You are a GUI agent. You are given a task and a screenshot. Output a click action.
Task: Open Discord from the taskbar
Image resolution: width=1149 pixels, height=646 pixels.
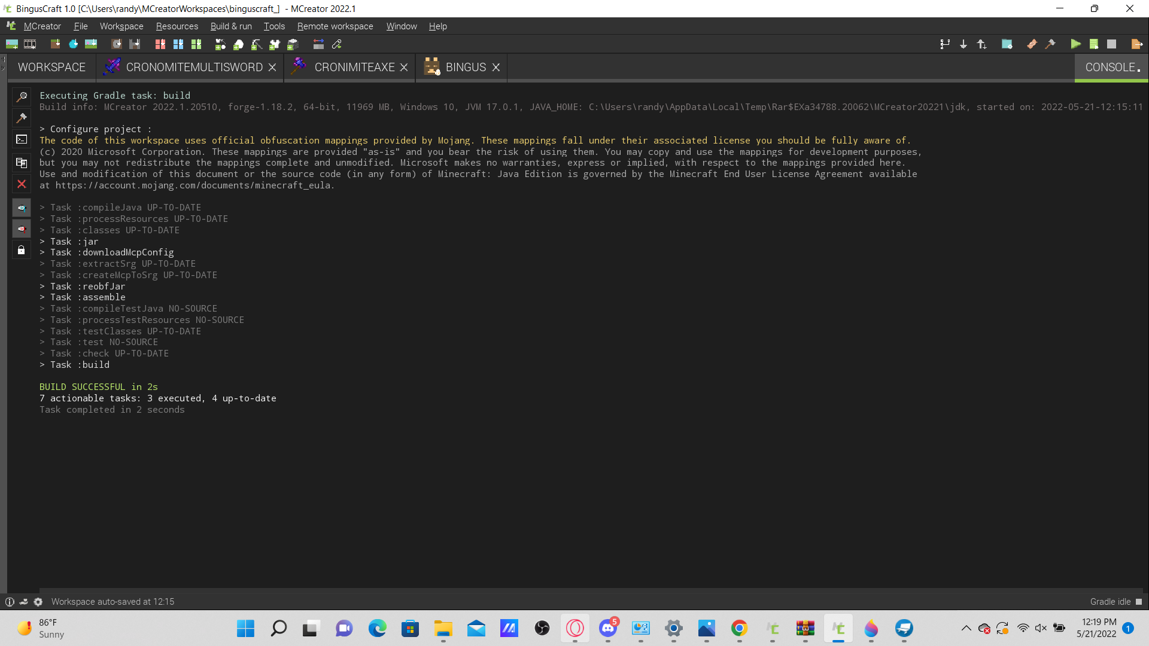pos(609,629)
